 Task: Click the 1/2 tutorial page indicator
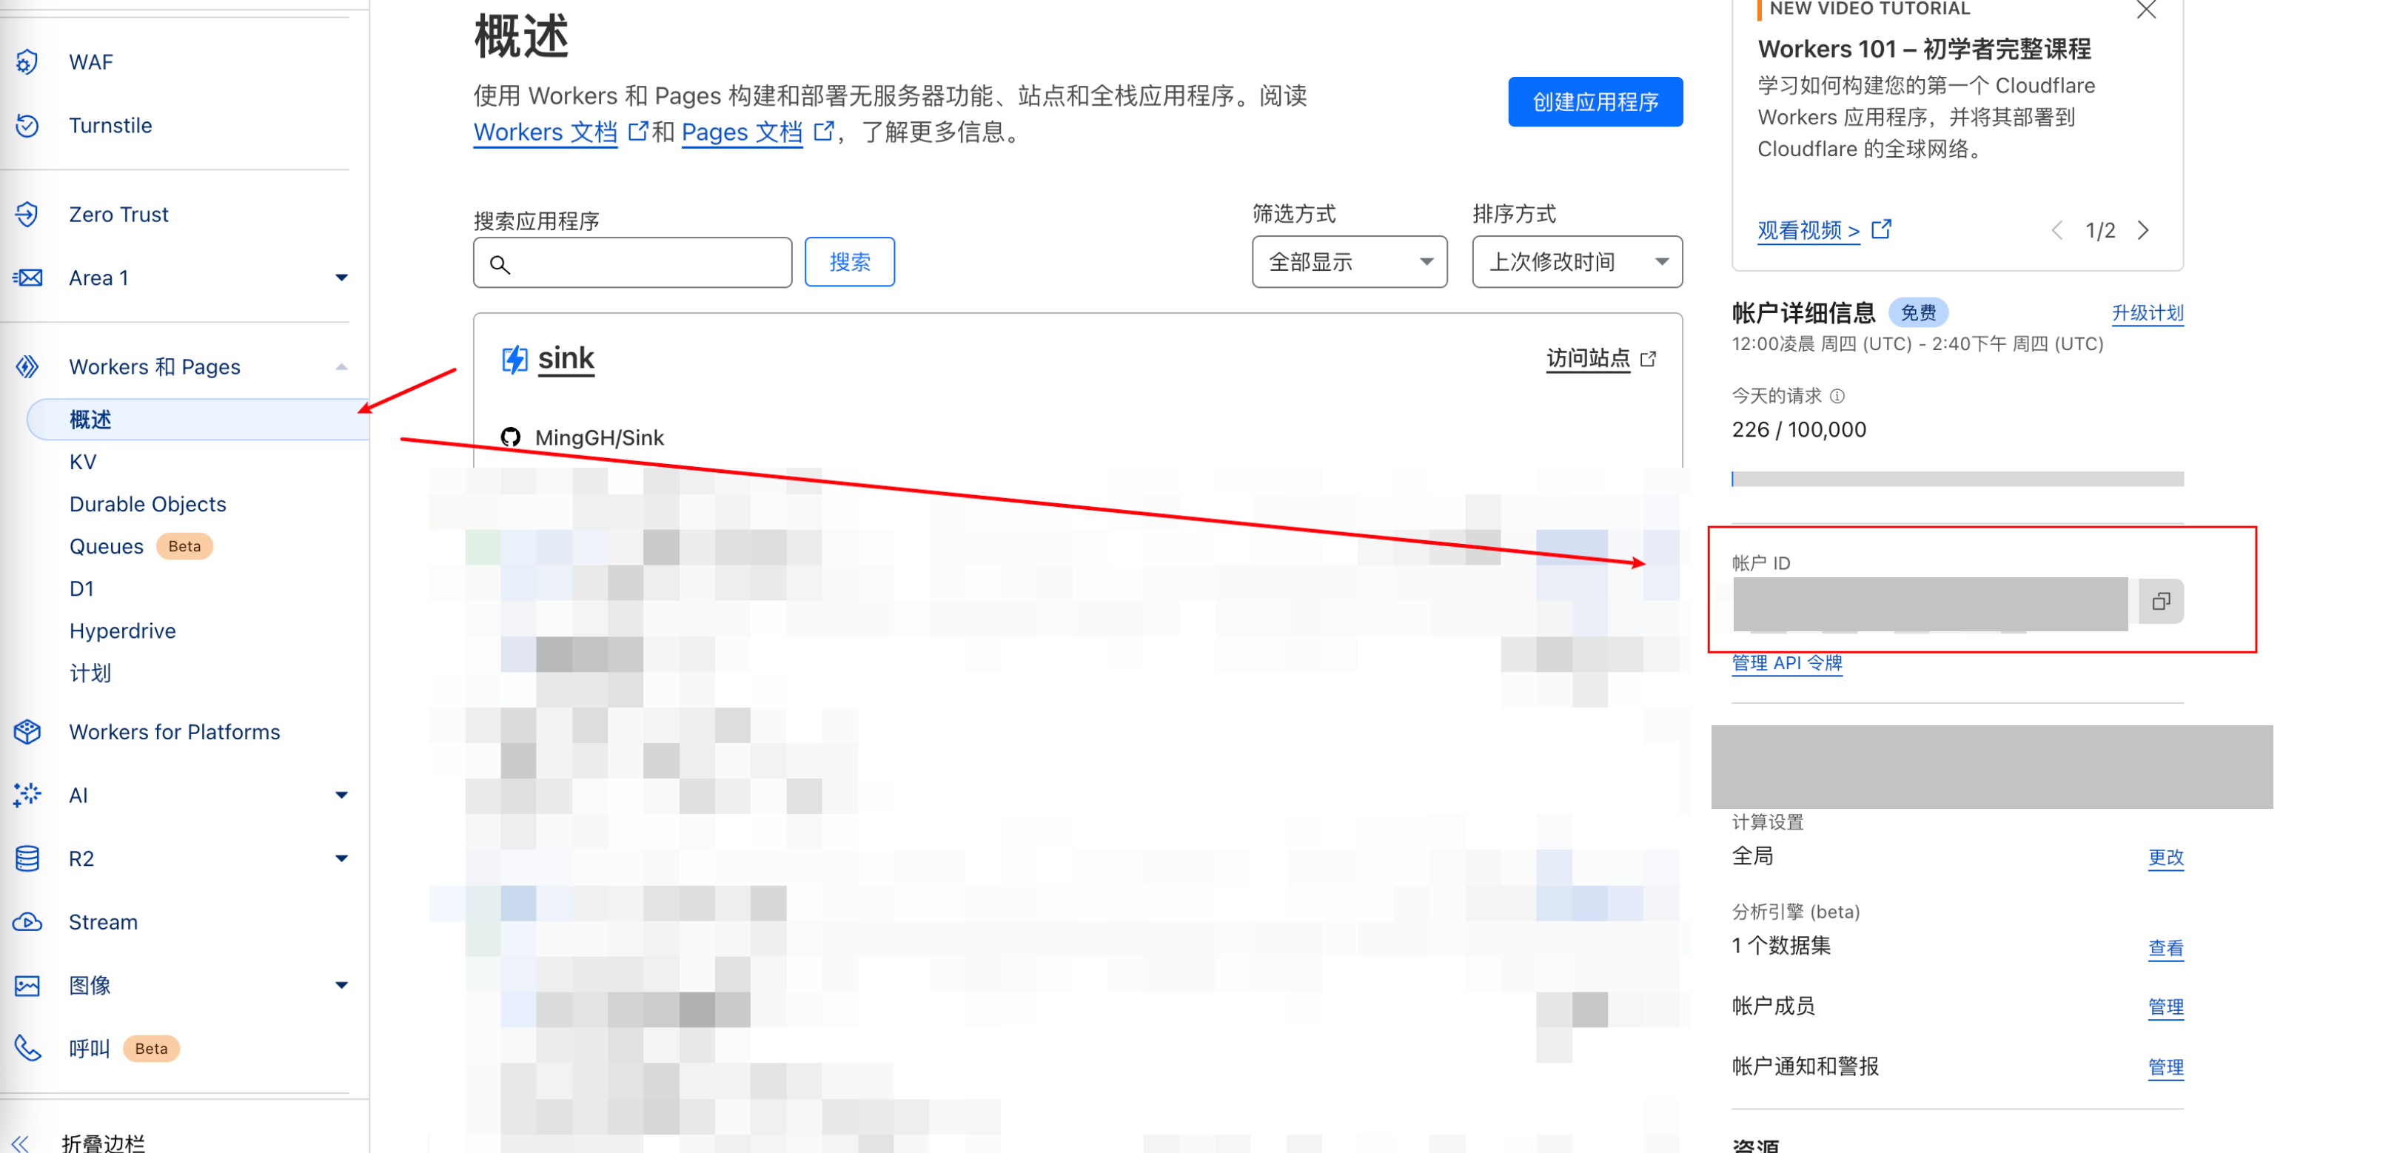click(2100, 230)
